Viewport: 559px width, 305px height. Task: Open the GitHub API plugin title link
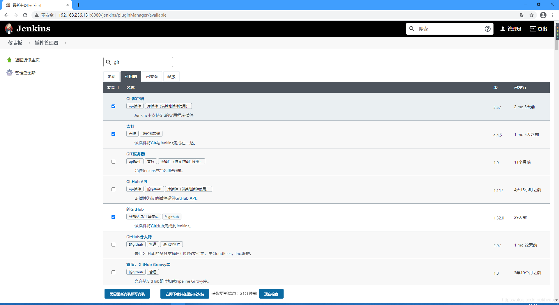pos(137,182)
